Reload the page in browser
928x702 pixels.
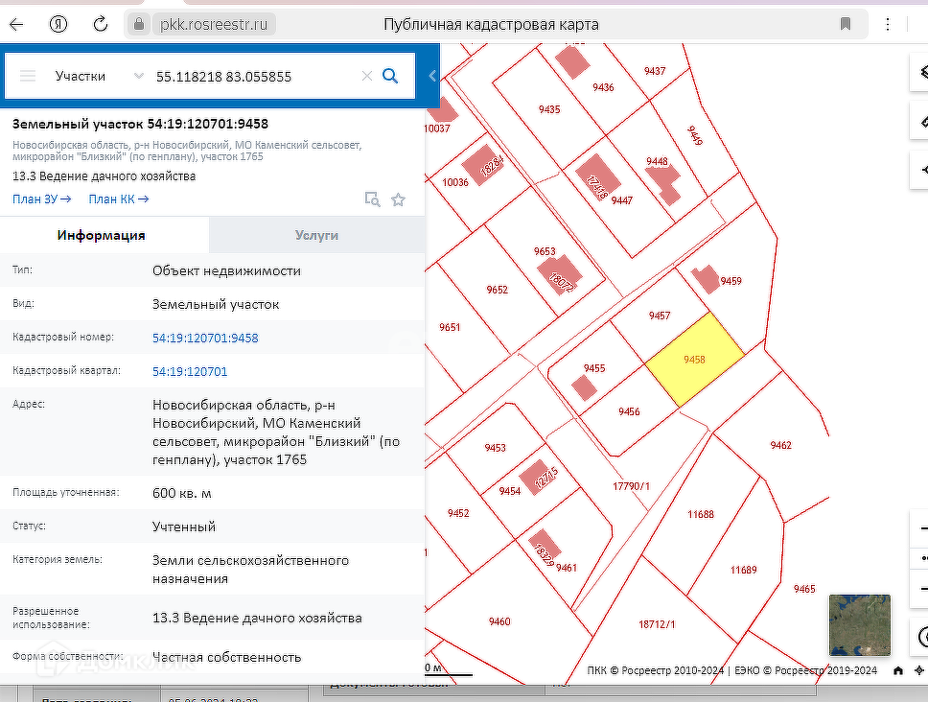(101, 24)
